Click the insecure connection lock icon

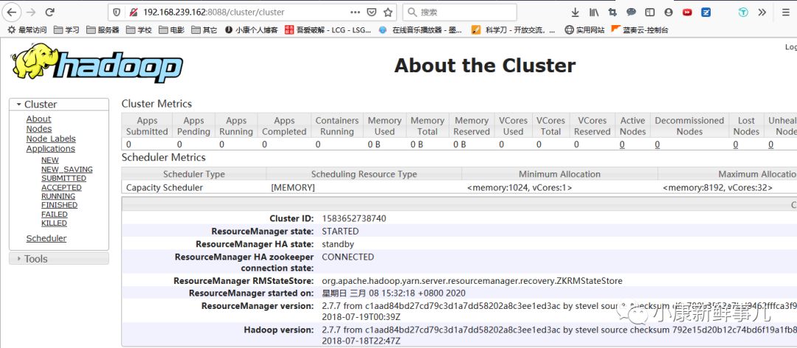click(x=133, y=13)
